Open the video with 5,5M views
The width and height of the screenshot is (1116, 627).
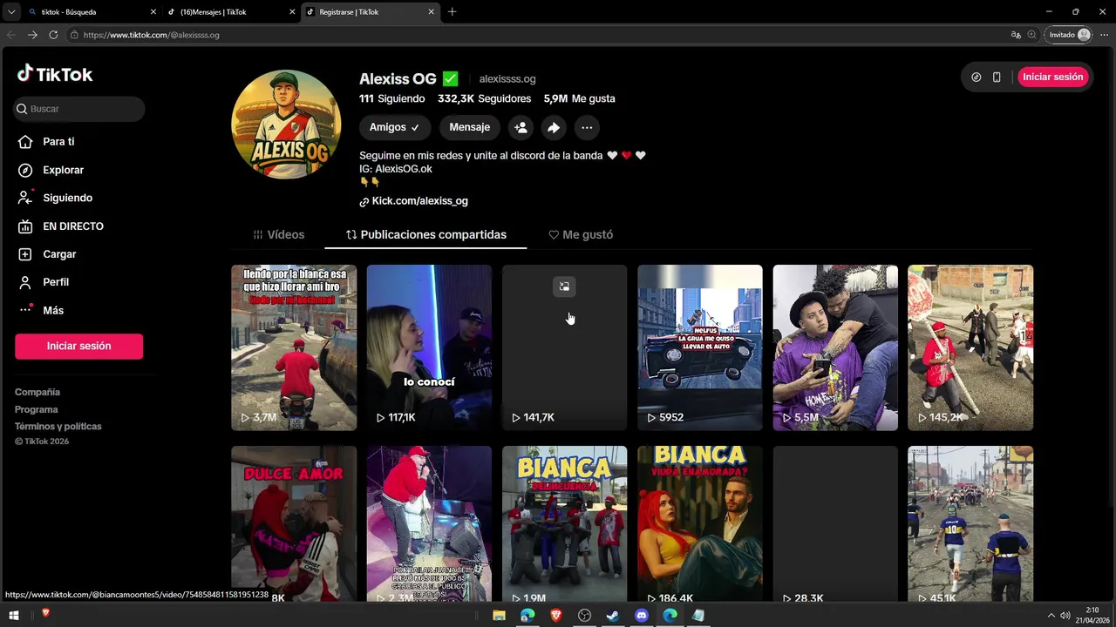click(835, 347)
